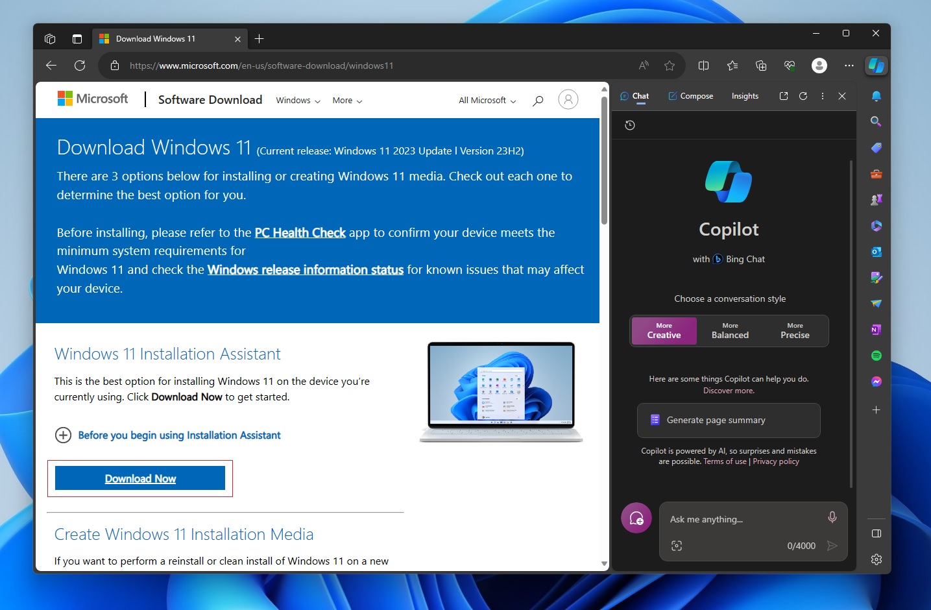Switch to the Compose tab in Copilot
Screen dimensions: 931x610
coord(690,95)
